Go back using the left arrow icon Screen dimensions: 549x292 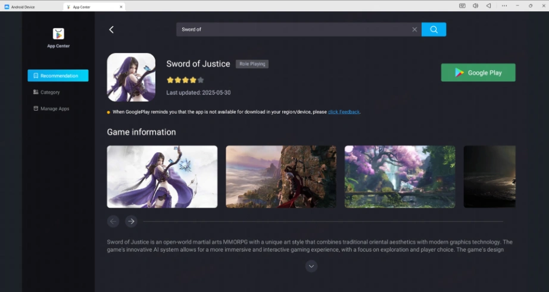click(x=111, y=30)
